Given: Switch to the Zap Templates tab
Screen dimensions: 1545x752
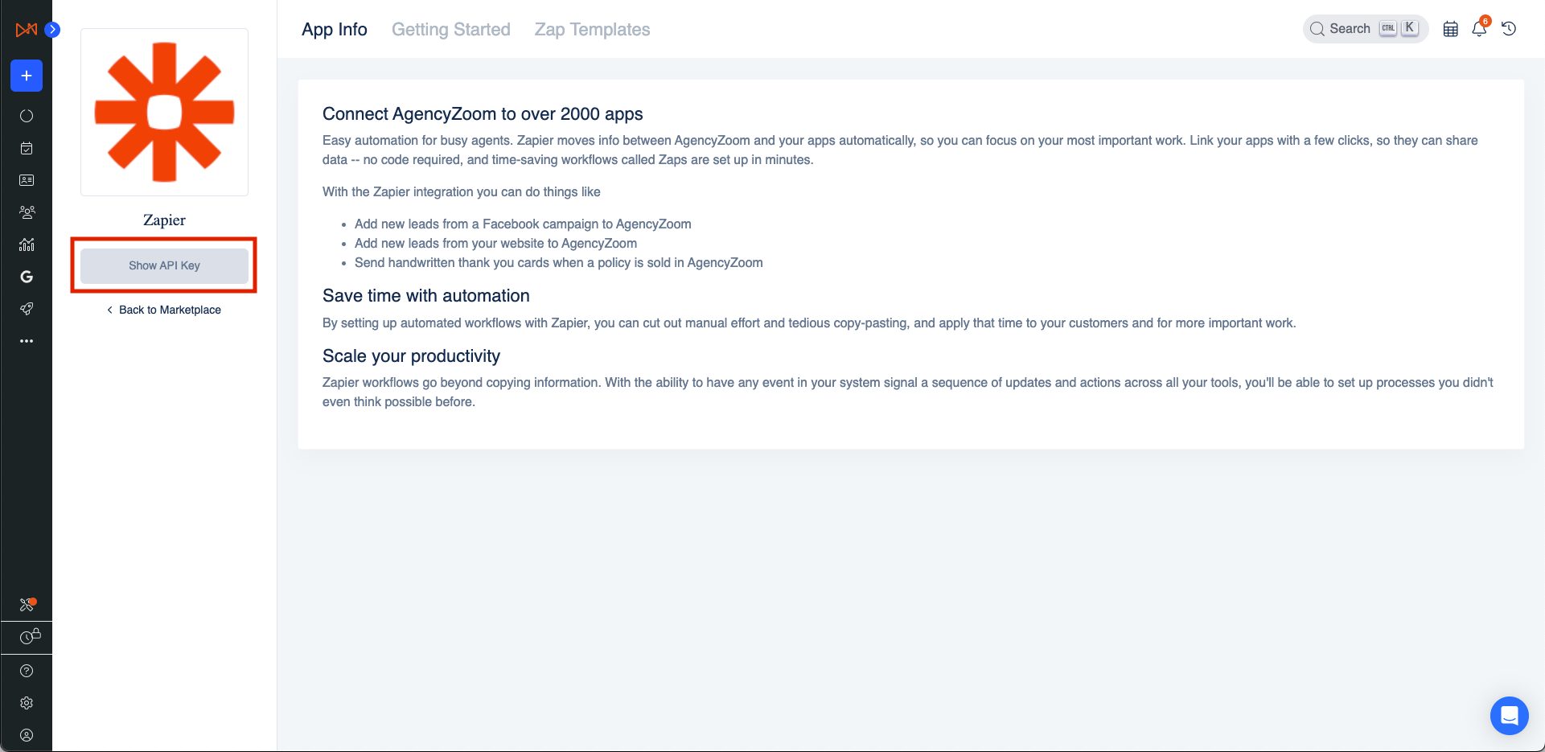Looking at the screenshot, I should pyautogui.click(x=592, y=30).
